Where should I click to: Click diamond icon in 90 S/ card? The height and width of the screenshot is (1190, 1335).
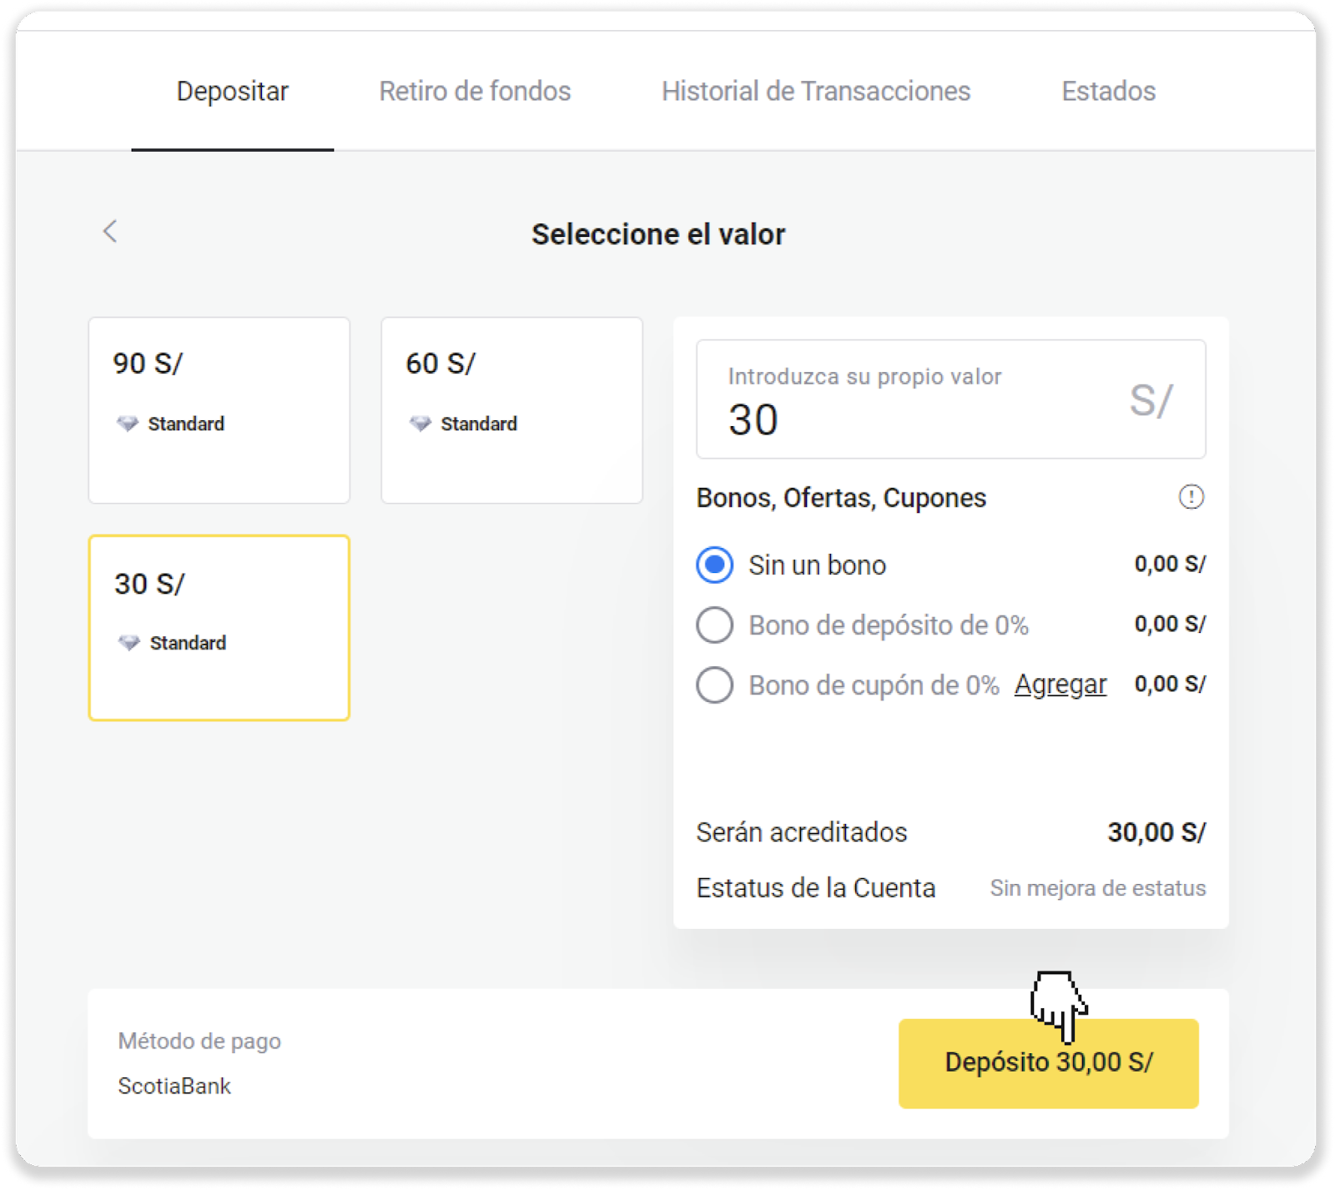(x=128, y=424)
